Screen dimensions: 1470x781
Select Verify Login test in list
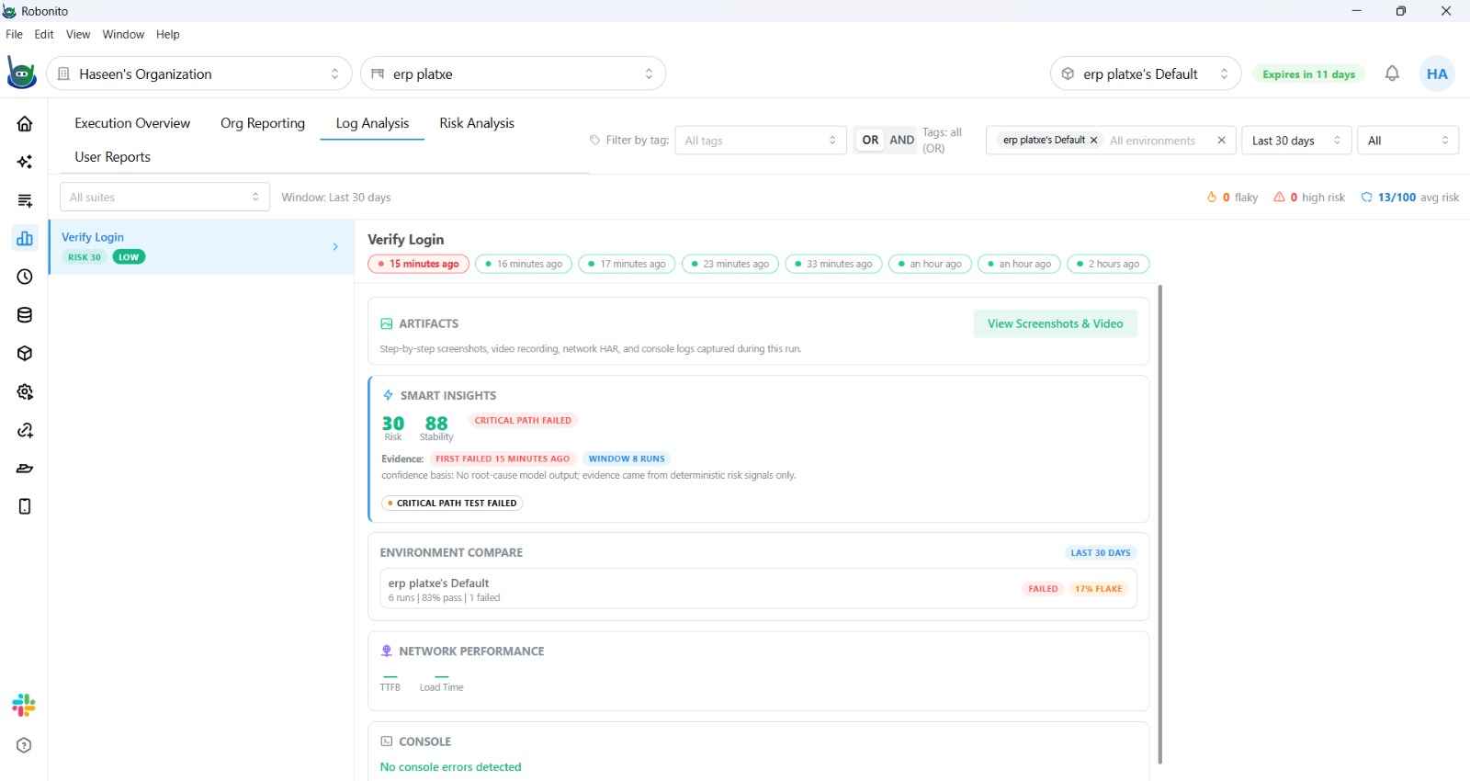201,246
